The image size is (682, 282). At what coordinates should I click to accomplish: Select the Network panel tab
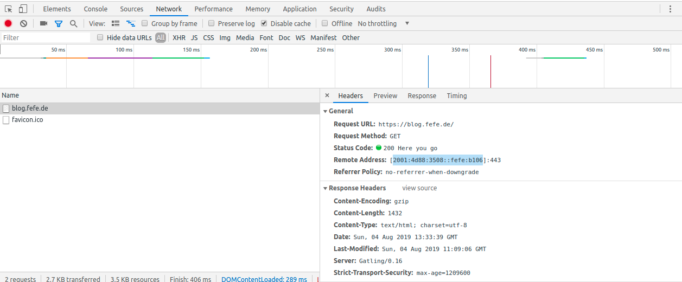click(169, 9)
